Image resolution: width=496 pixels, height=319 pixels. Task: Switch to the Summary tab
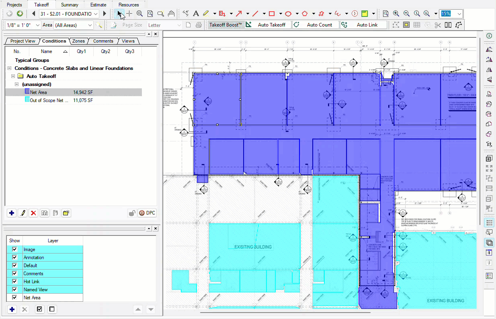(70, 5)
